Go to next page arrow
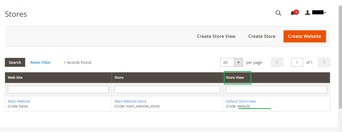 click(324, 62)
